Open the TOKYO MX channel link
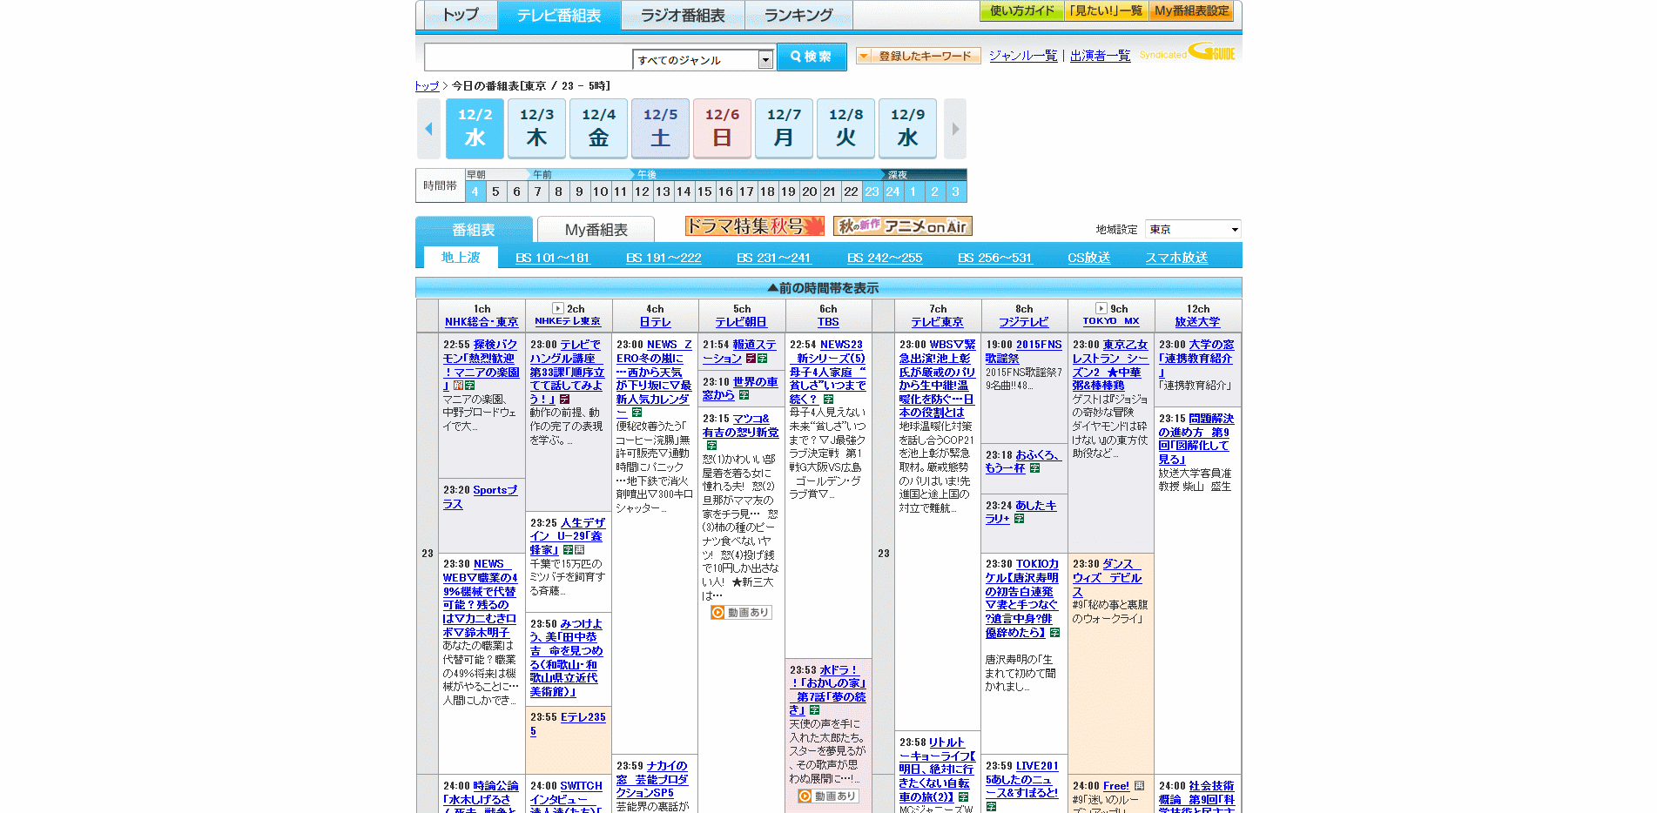Screen dimensions: 1657x813 1111,321
